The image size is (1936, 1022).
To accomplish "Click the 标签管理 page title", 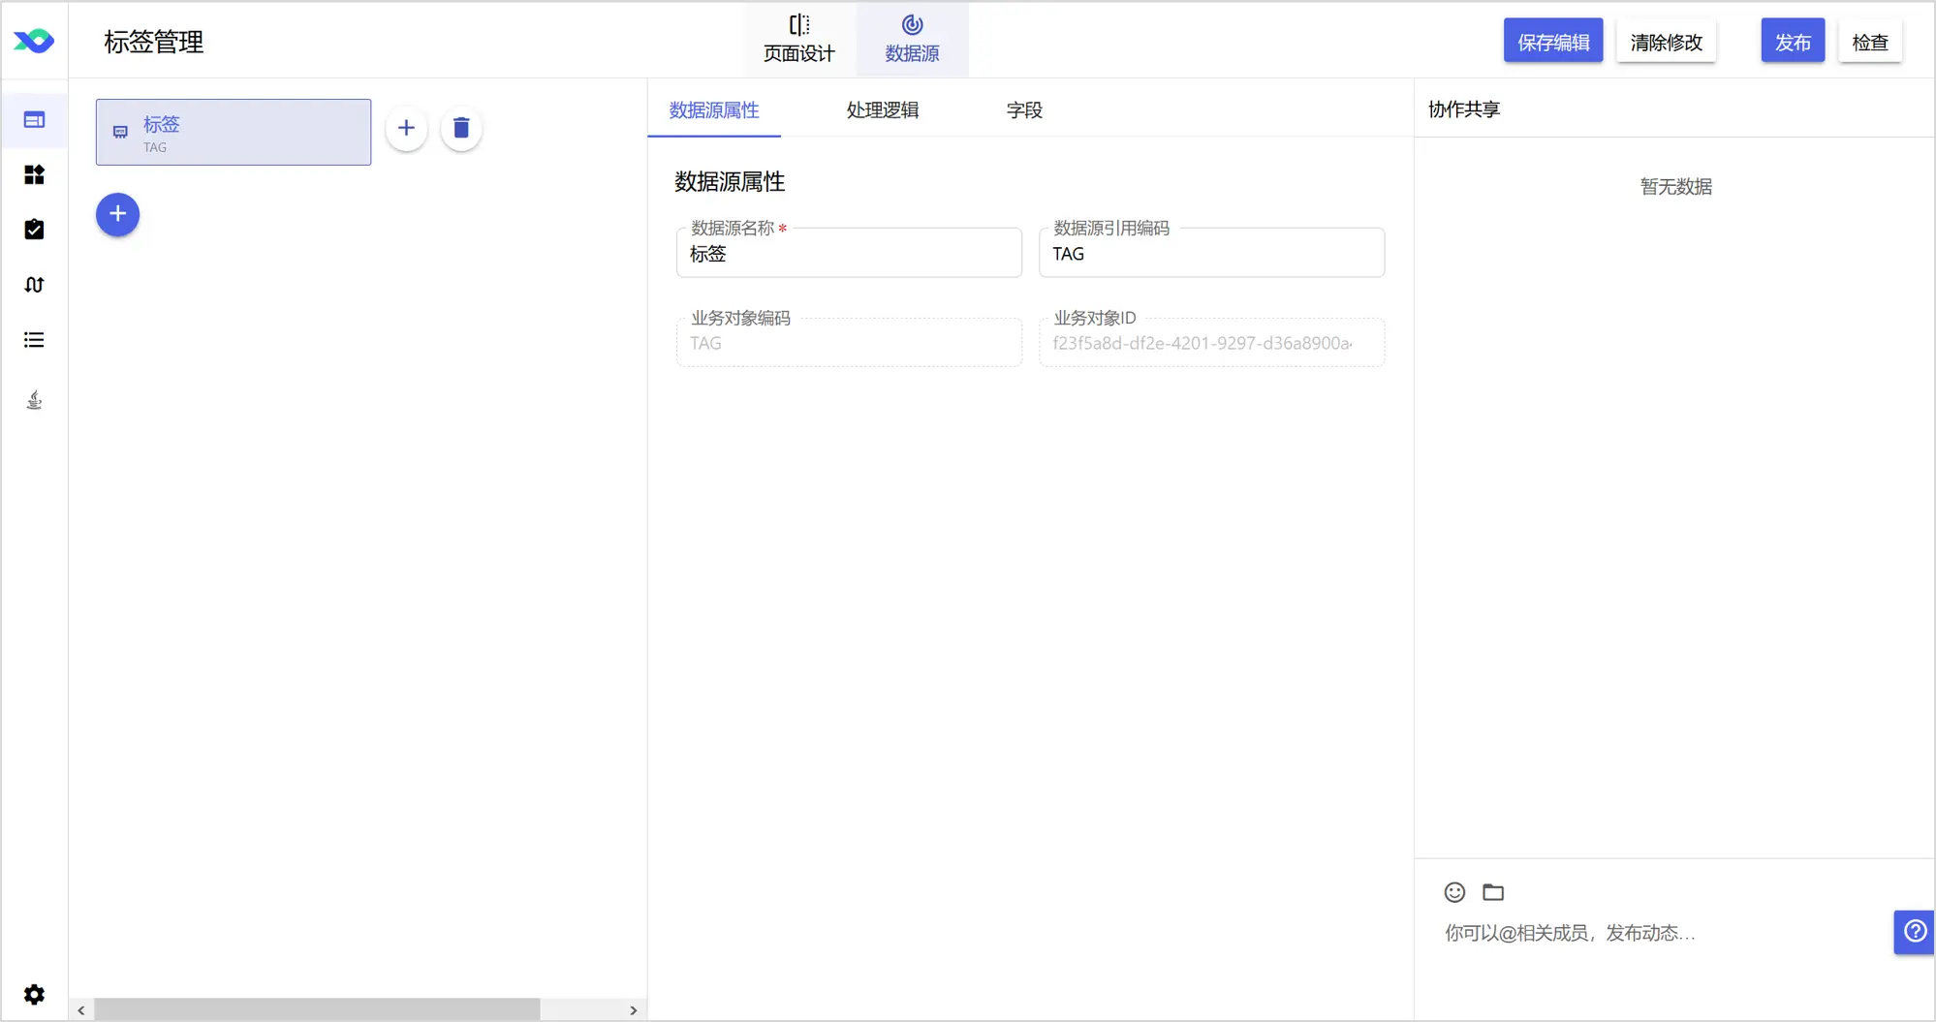I will pos(154,42).
